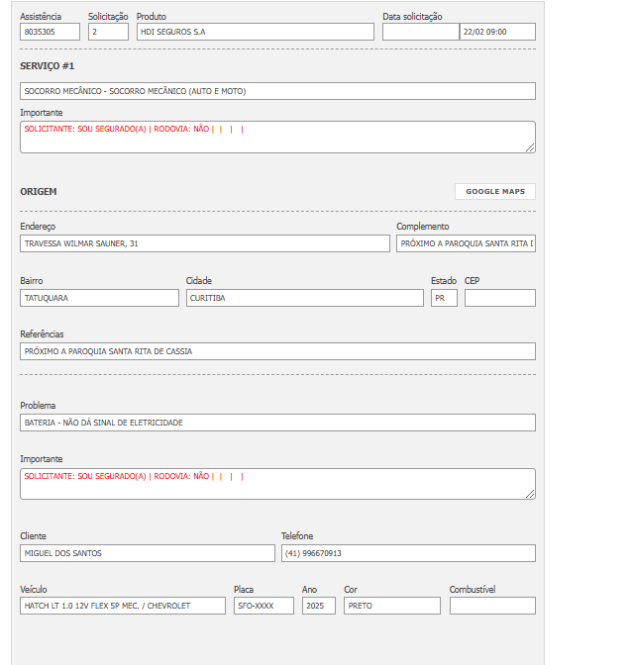Click the Estado field showing PR
633x665 pixels.
(x=444, y=298)
